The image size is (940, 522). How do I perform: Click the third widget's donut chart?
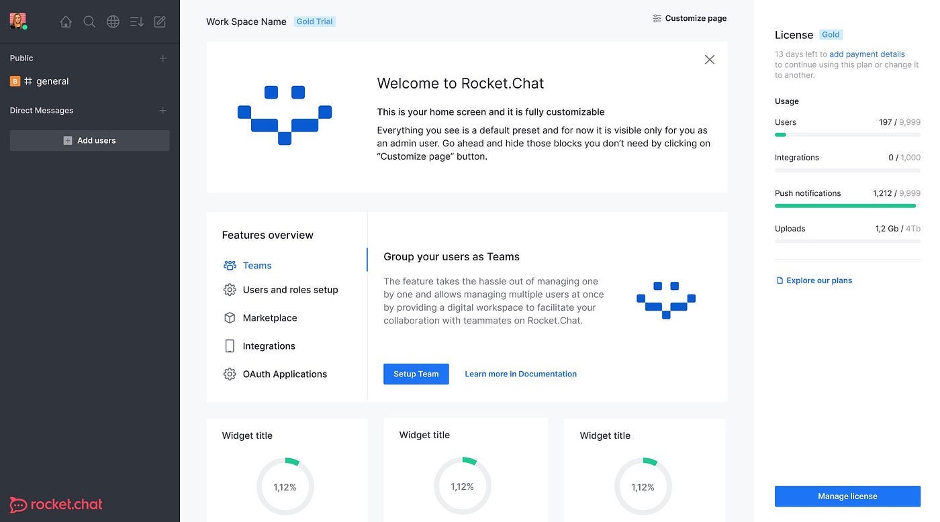pos(643,486)
